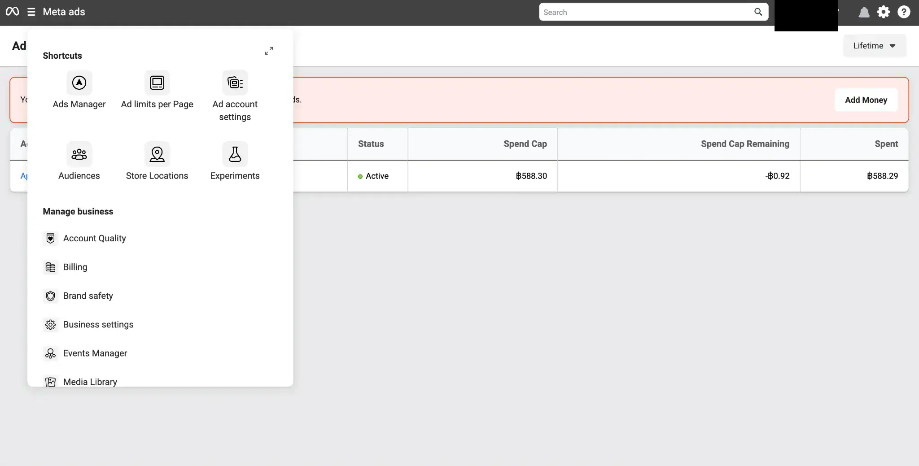Image resolution: width=919 pixels, height=466 pixels.
Task: Open Store Locations shortcut icon
Action: click(x=157, y=154)
